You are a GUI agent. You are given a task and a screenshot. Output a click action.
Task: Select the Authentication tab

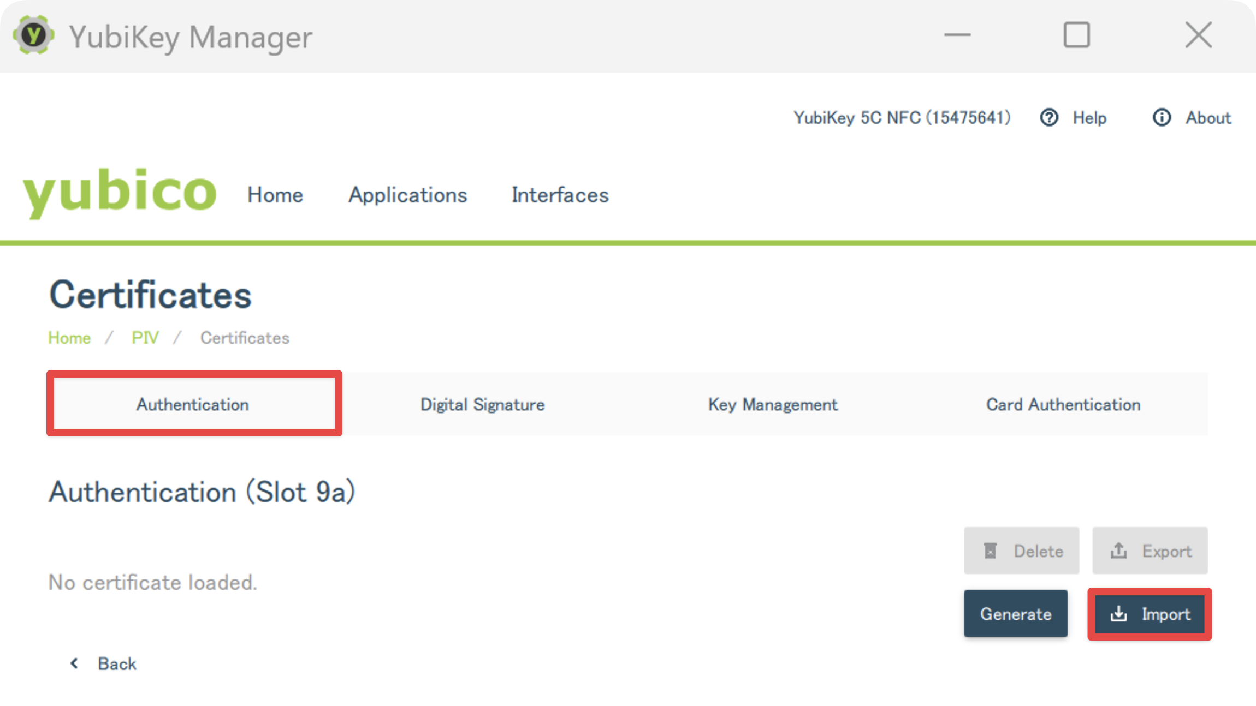194,404
